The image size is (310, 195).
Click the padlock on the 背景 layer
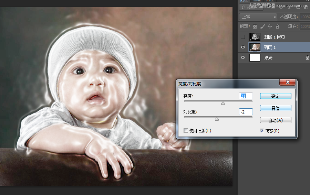coord(308,58)
